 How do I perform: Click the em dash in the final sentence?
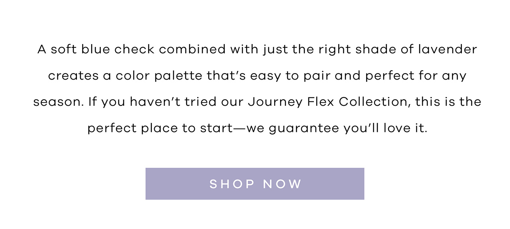pos(240,128)
